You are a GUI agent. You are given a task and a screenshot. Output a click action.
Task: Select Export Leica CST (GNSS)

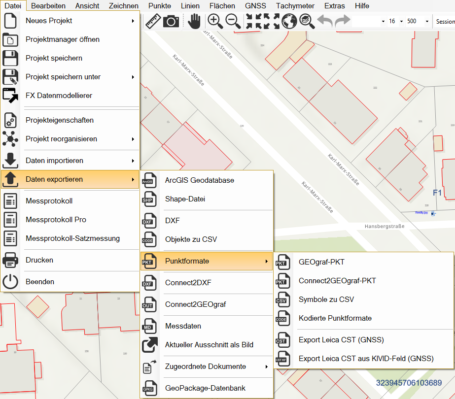[x=341, y=340]
